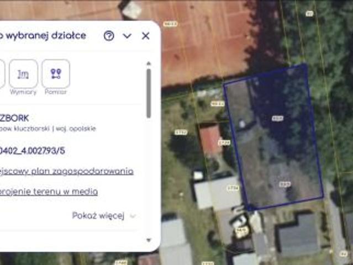Image resolution: width=353 pixels, height=265 pixels.
Task: Open the help icon in panel header
Action: coord(109,36)
